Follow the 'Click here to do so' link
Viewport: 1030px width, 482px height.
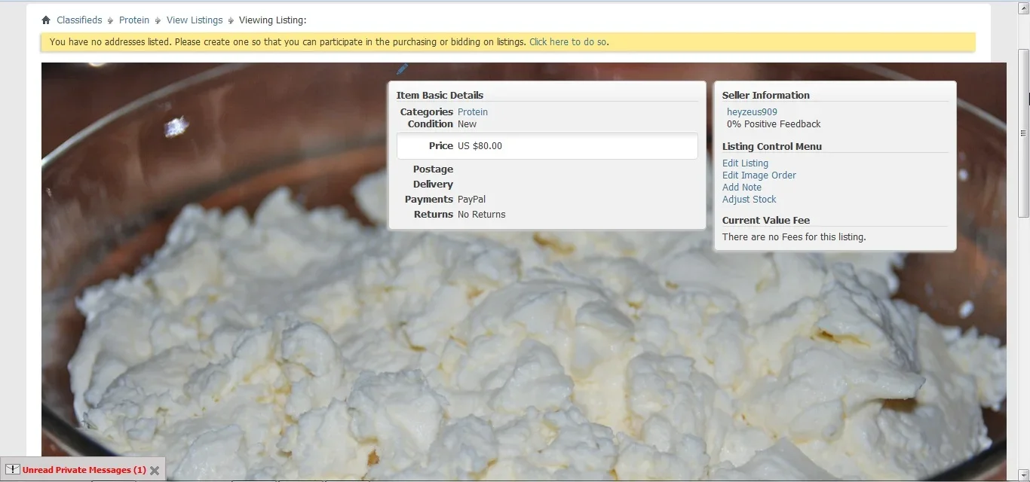pyautogui.click(x=568, y=42)
